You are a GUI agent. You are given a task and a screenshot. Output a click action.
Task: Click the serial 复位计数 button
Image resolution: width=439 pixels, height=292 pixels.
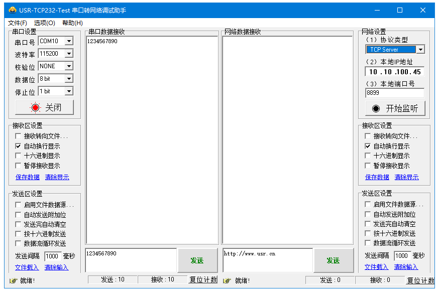203,280
